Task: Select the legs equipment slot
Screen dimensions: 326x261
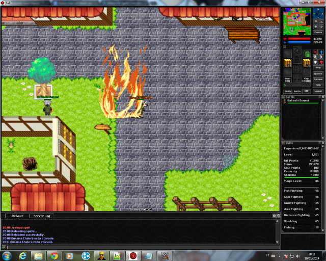Action: click(x=297, y=69)
